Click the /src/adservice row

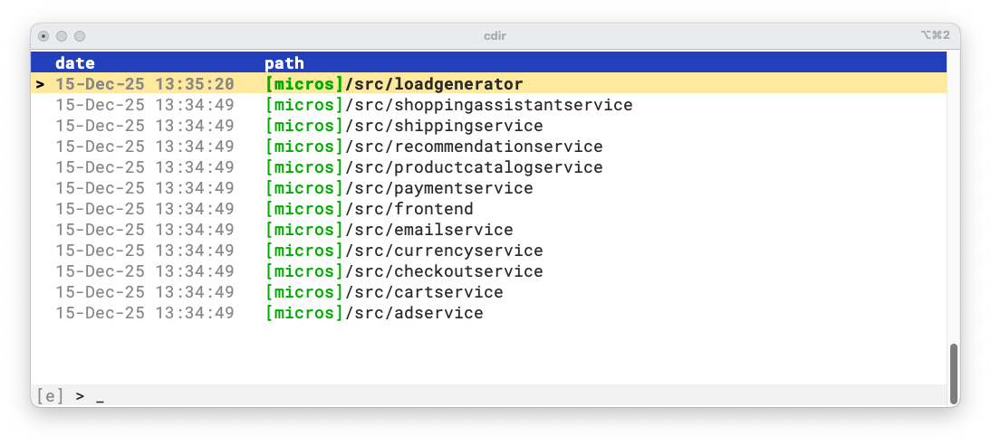click(x=414, y=313)
